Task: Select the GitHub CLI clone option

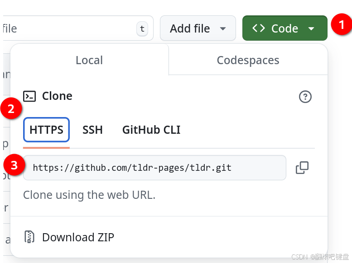Action: 151,130
